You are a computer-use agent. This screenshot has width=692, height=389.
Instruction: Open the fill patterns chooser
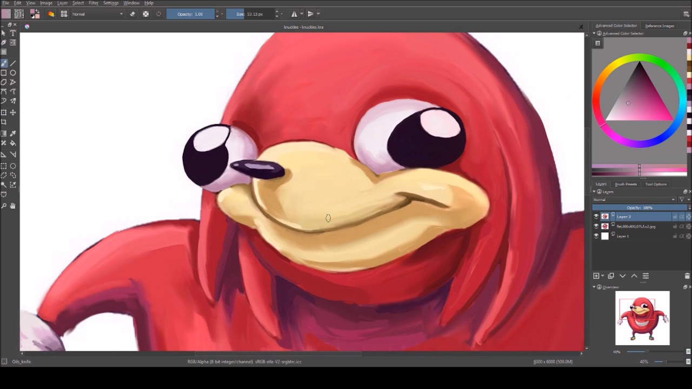(19, 14)
